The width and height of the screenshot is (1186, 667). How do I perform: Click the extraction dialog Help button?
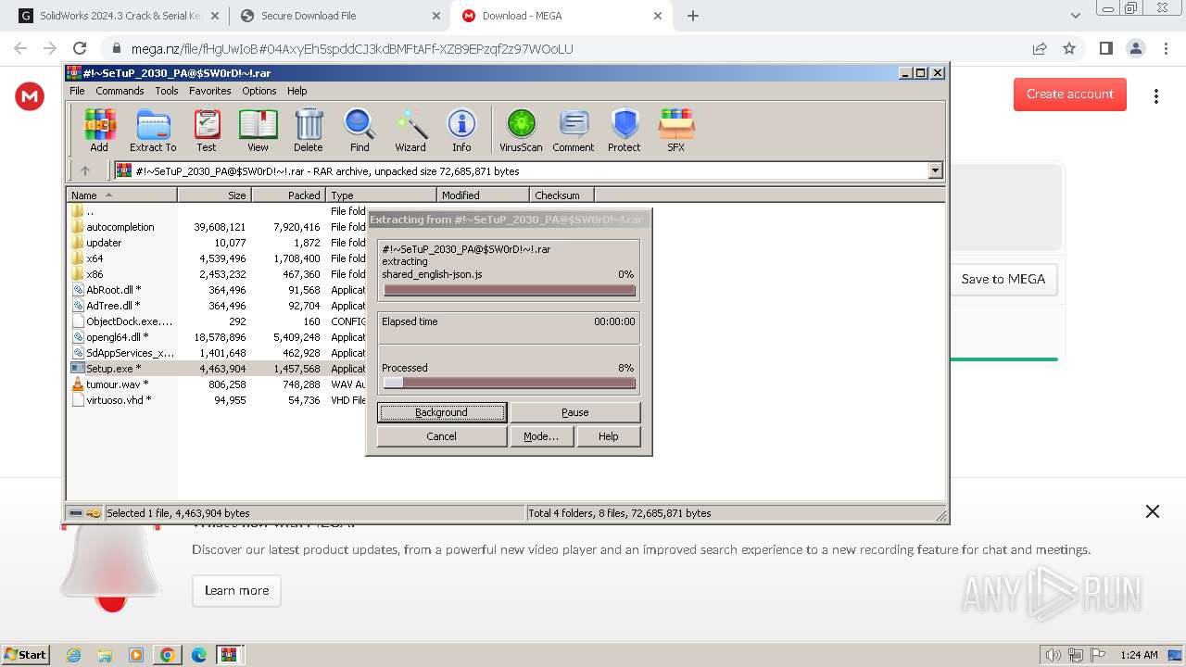[608, 436]
